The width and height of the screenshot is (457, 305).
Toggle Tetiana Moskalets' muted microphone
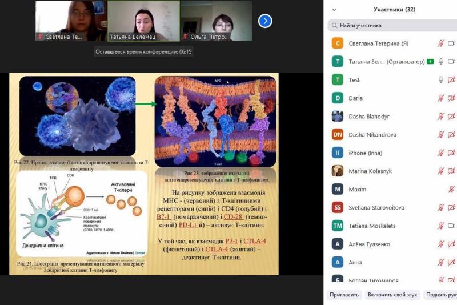(440, 226)
